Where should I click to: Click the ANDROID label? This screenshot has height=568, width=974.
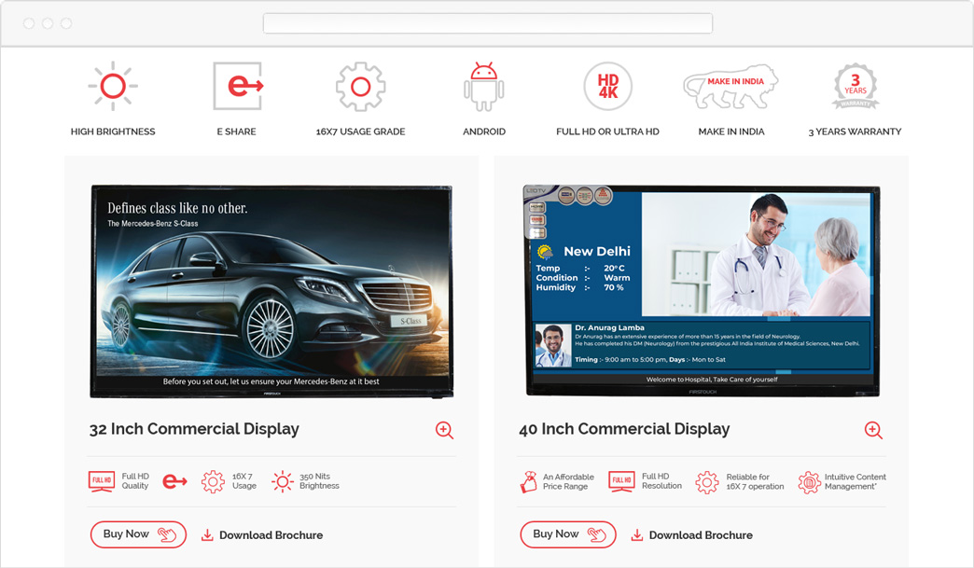pyautogui.click(x=484, y=132)
